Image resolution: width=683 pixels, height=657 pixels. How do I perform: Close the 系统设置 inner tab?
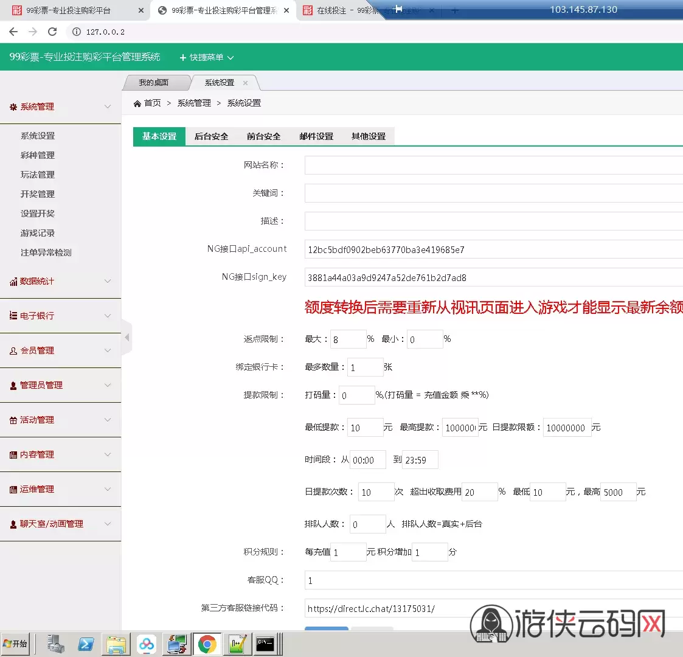[x=245, y=83]
